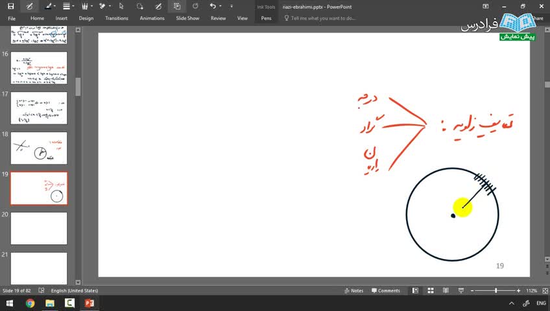Viewport: 550px width, 311px height.
Task: Expand the highlighter color dropdown arrow
Action: (x=54, y=6)
